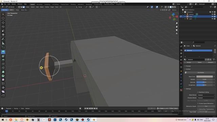This screenshot has width=217, height=122.
Task: Select the Inset Faces tool
Action: coord(3,56)
